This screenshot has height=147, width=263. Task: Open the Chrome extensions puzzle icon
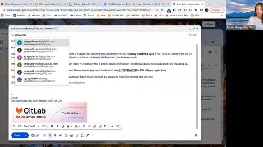[x=196, y=10]
